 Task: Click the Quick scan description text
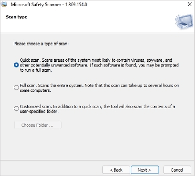coord(97,65)
